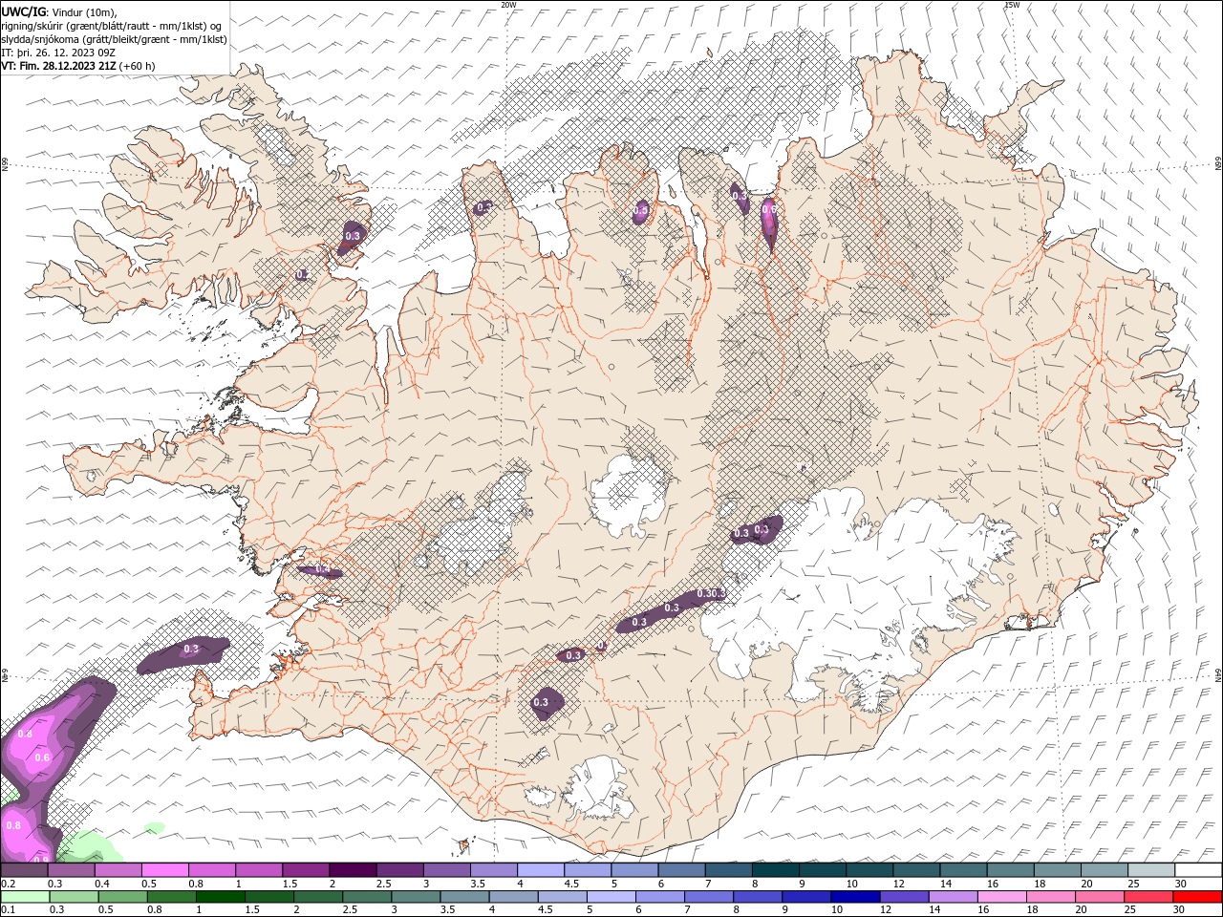This screenshot has width=1223, height=917.
Task: Click the rigning/skúrir legend description line
Action: 112,25
